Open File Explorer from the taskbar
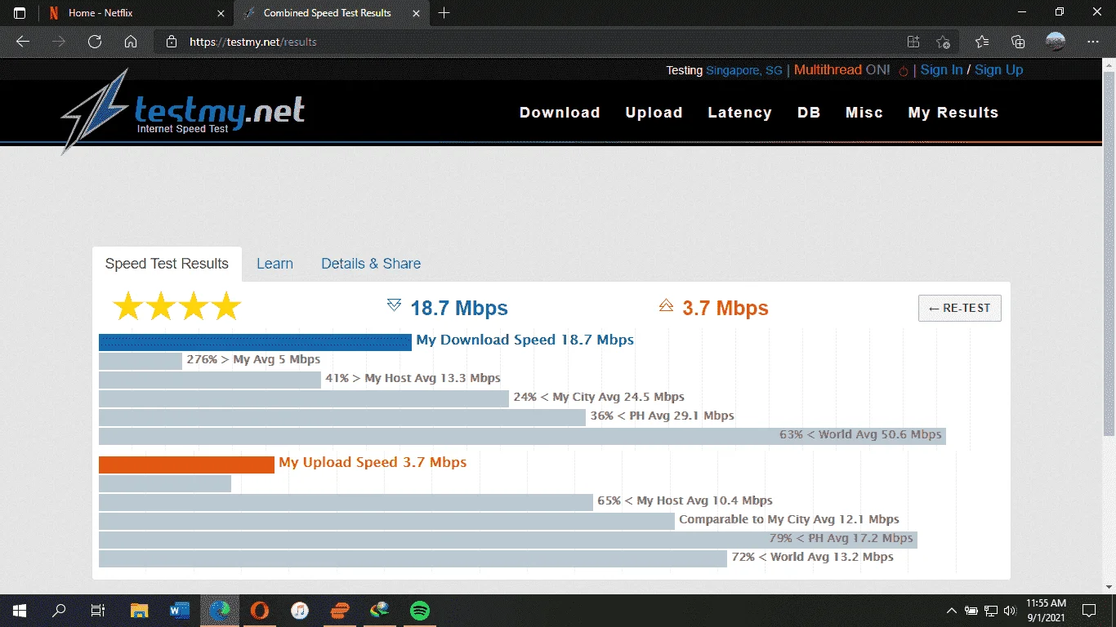This screenshot has width=1116, height=627. pos(140,611)
